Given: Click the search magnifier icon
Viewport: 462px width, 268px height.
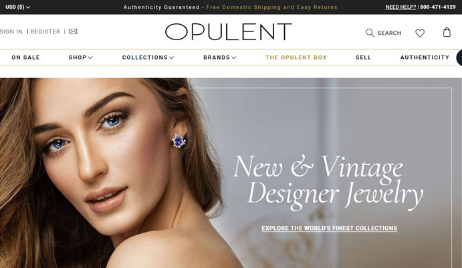Looking at the screenshot, I should [x=370, y=33].
